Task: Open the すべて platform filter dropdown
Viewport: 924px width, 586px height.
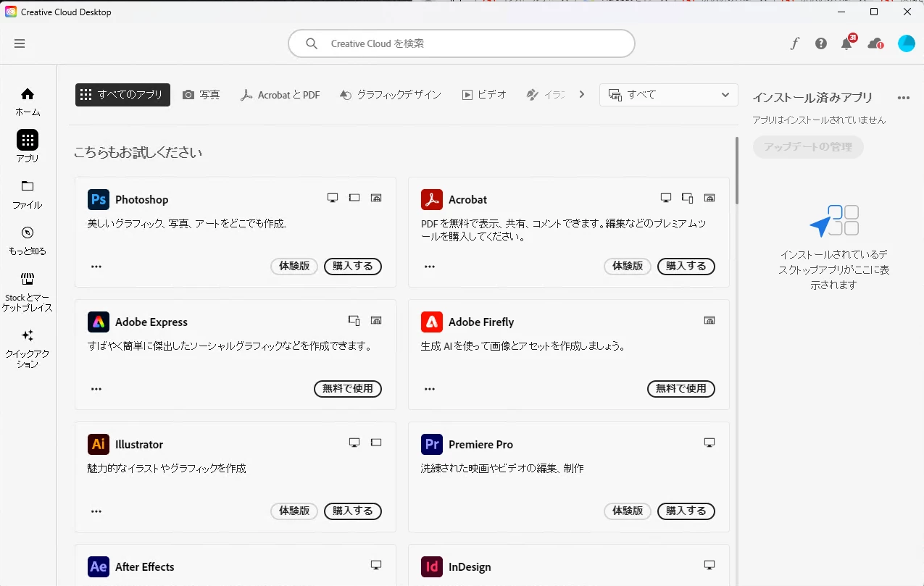Action: 668,95
